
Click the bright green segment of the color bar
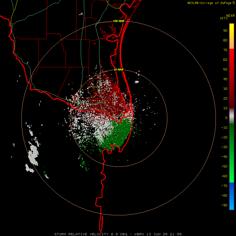click(232, 153)
